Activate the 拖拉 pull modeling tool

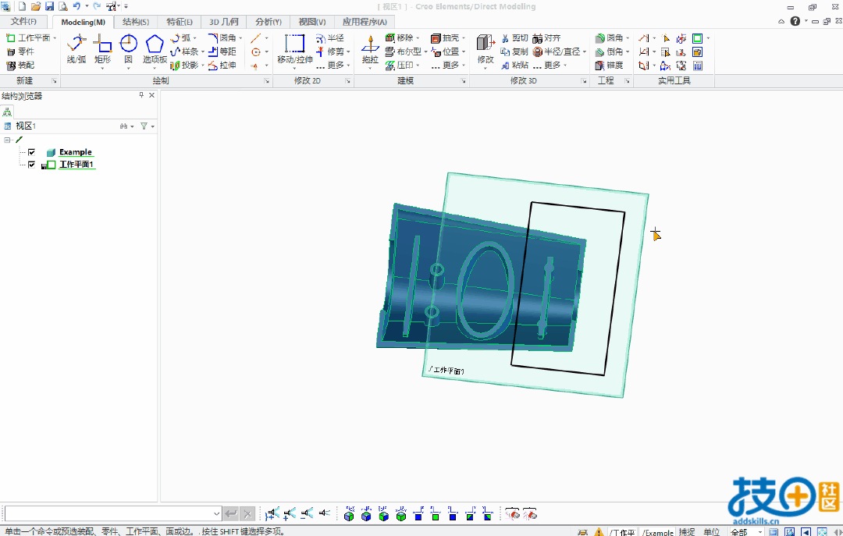pos(370,50)
